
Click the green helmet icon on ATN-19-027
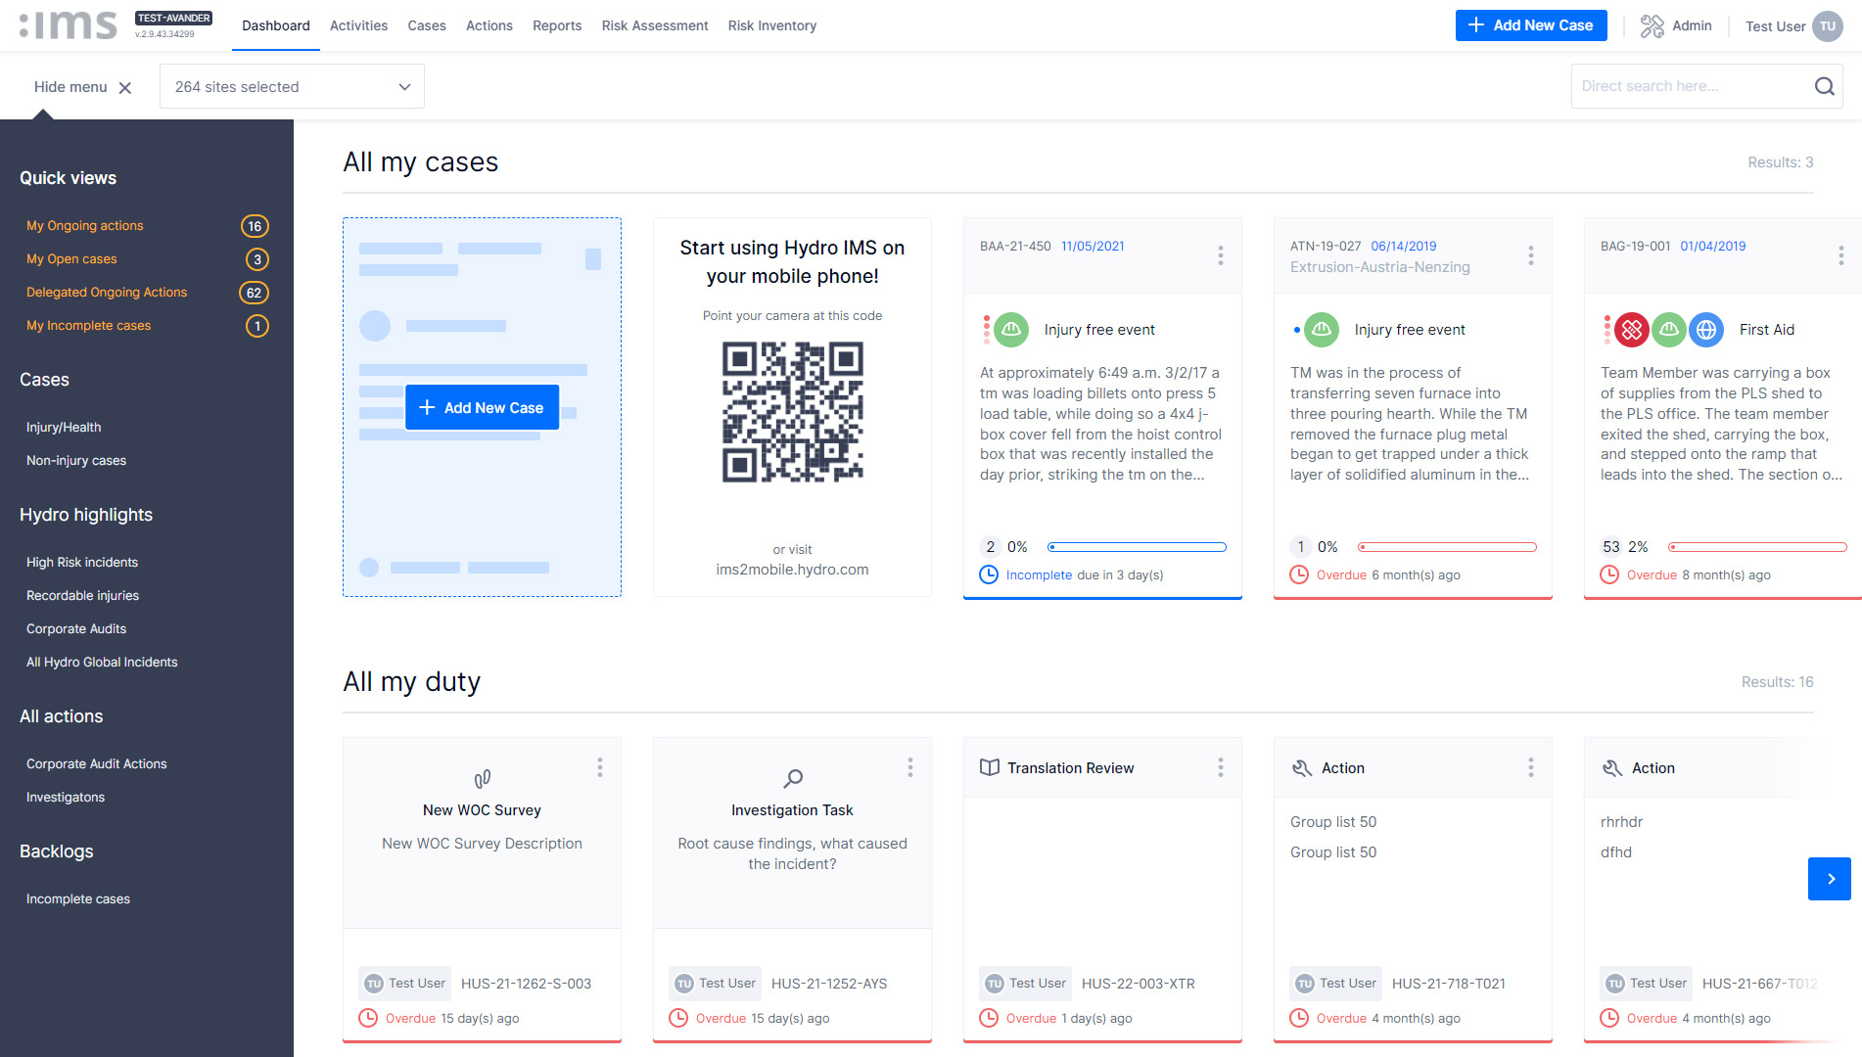click(x=1322, y=330)
